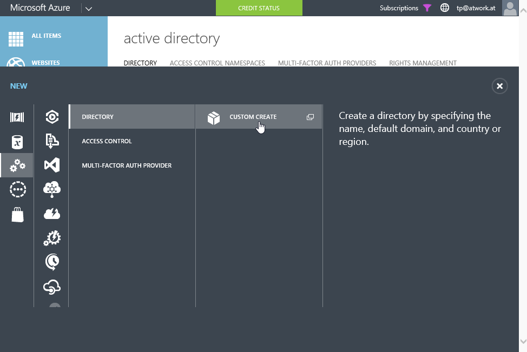The height and width of the screenshot is (352, 527).
Task: Switch to Rights Management tab
Action: (x=423, y=63)
